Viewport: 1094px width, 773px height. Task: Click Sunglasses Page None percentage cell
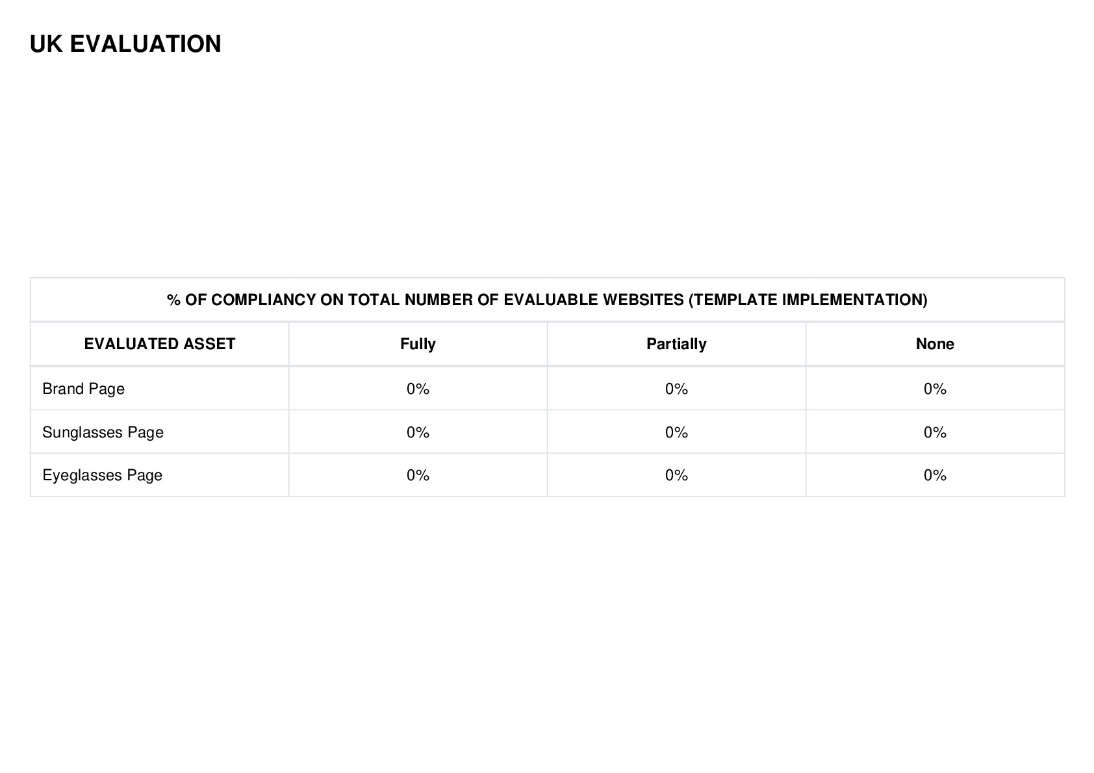(935, 432)
